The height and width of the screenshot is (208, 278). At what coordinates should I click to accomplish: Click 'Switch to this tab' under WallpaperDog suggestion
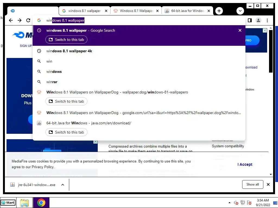click(66, 101)
